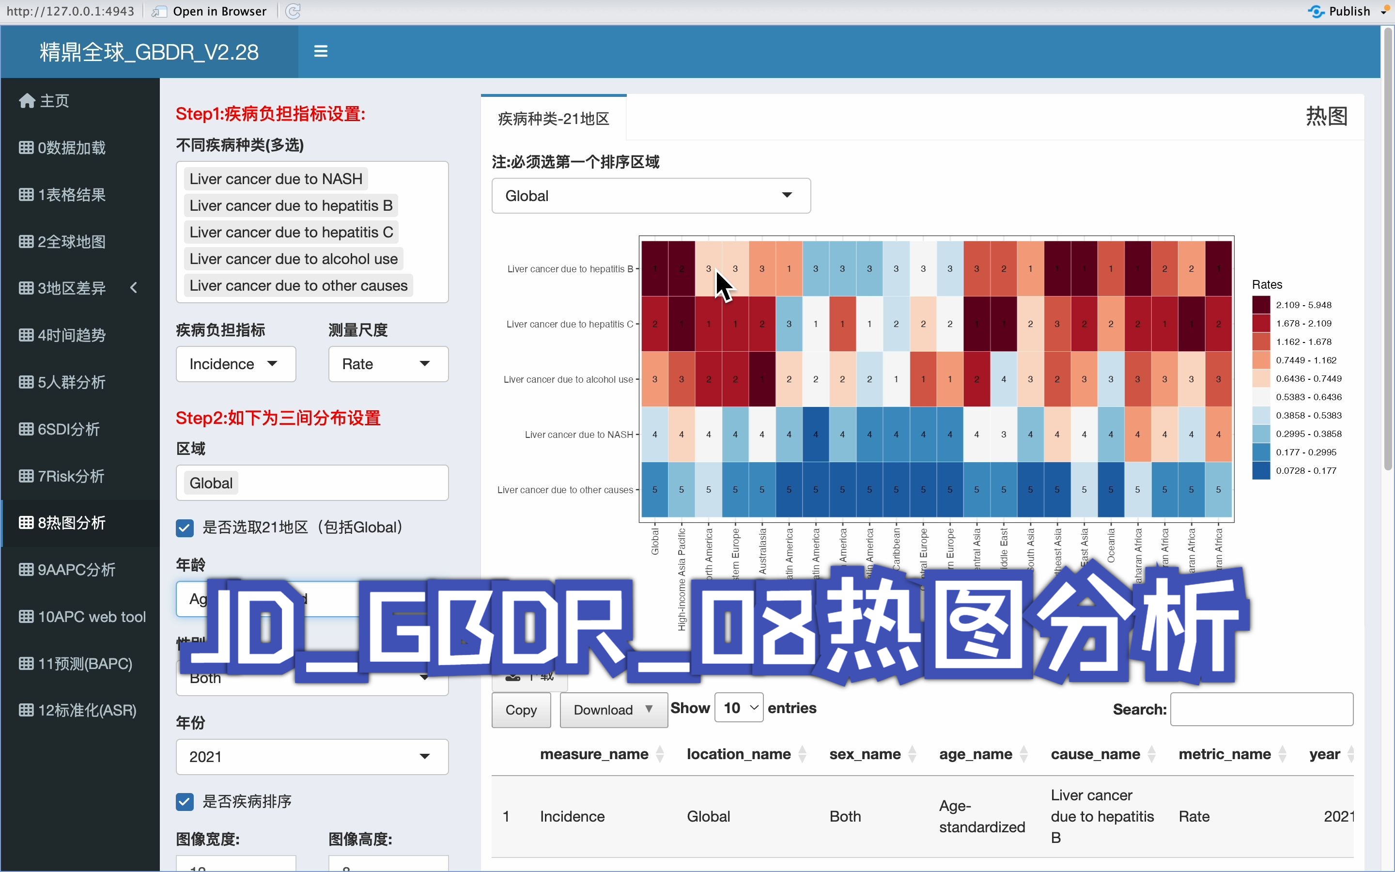
Task: Open the Incidence 疾病负担指标 dropdown
Action: pos(235,363)
